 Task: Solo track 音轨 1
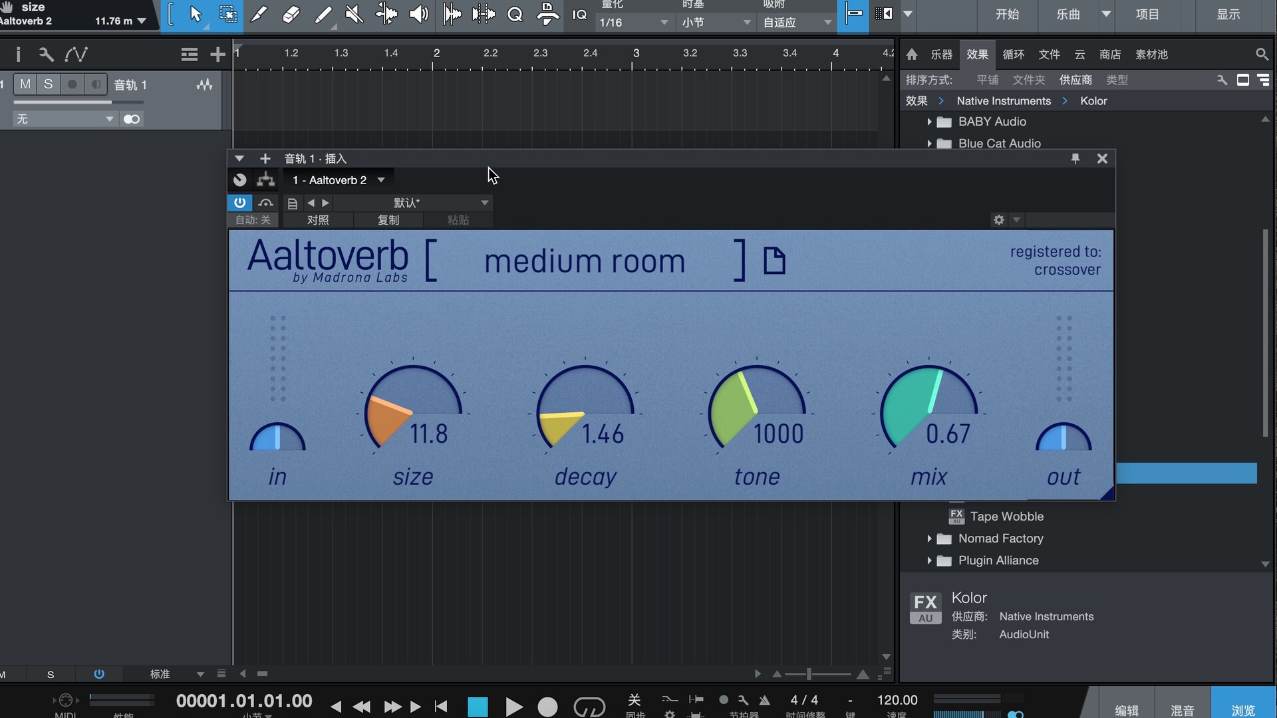[x=48, y=84]
